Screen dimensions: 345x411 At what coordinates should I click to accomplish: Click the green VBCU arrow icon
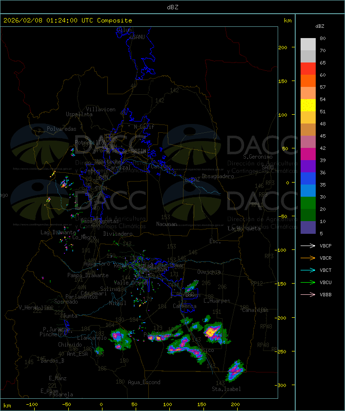pyautogui.click(x=308, y=282)
